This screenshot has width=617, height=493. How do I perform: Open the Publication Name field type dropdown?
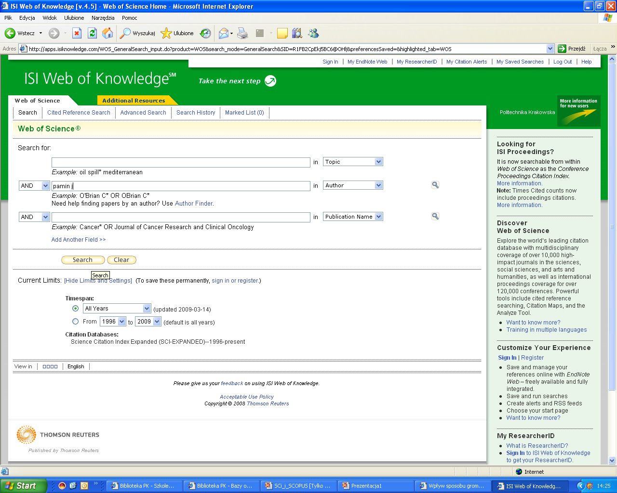click(353, 217)
